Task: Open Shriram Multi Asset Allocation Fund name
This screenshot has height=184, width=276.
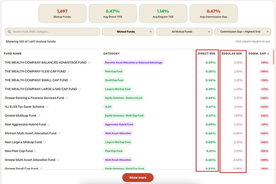Action: pos(30,133)
